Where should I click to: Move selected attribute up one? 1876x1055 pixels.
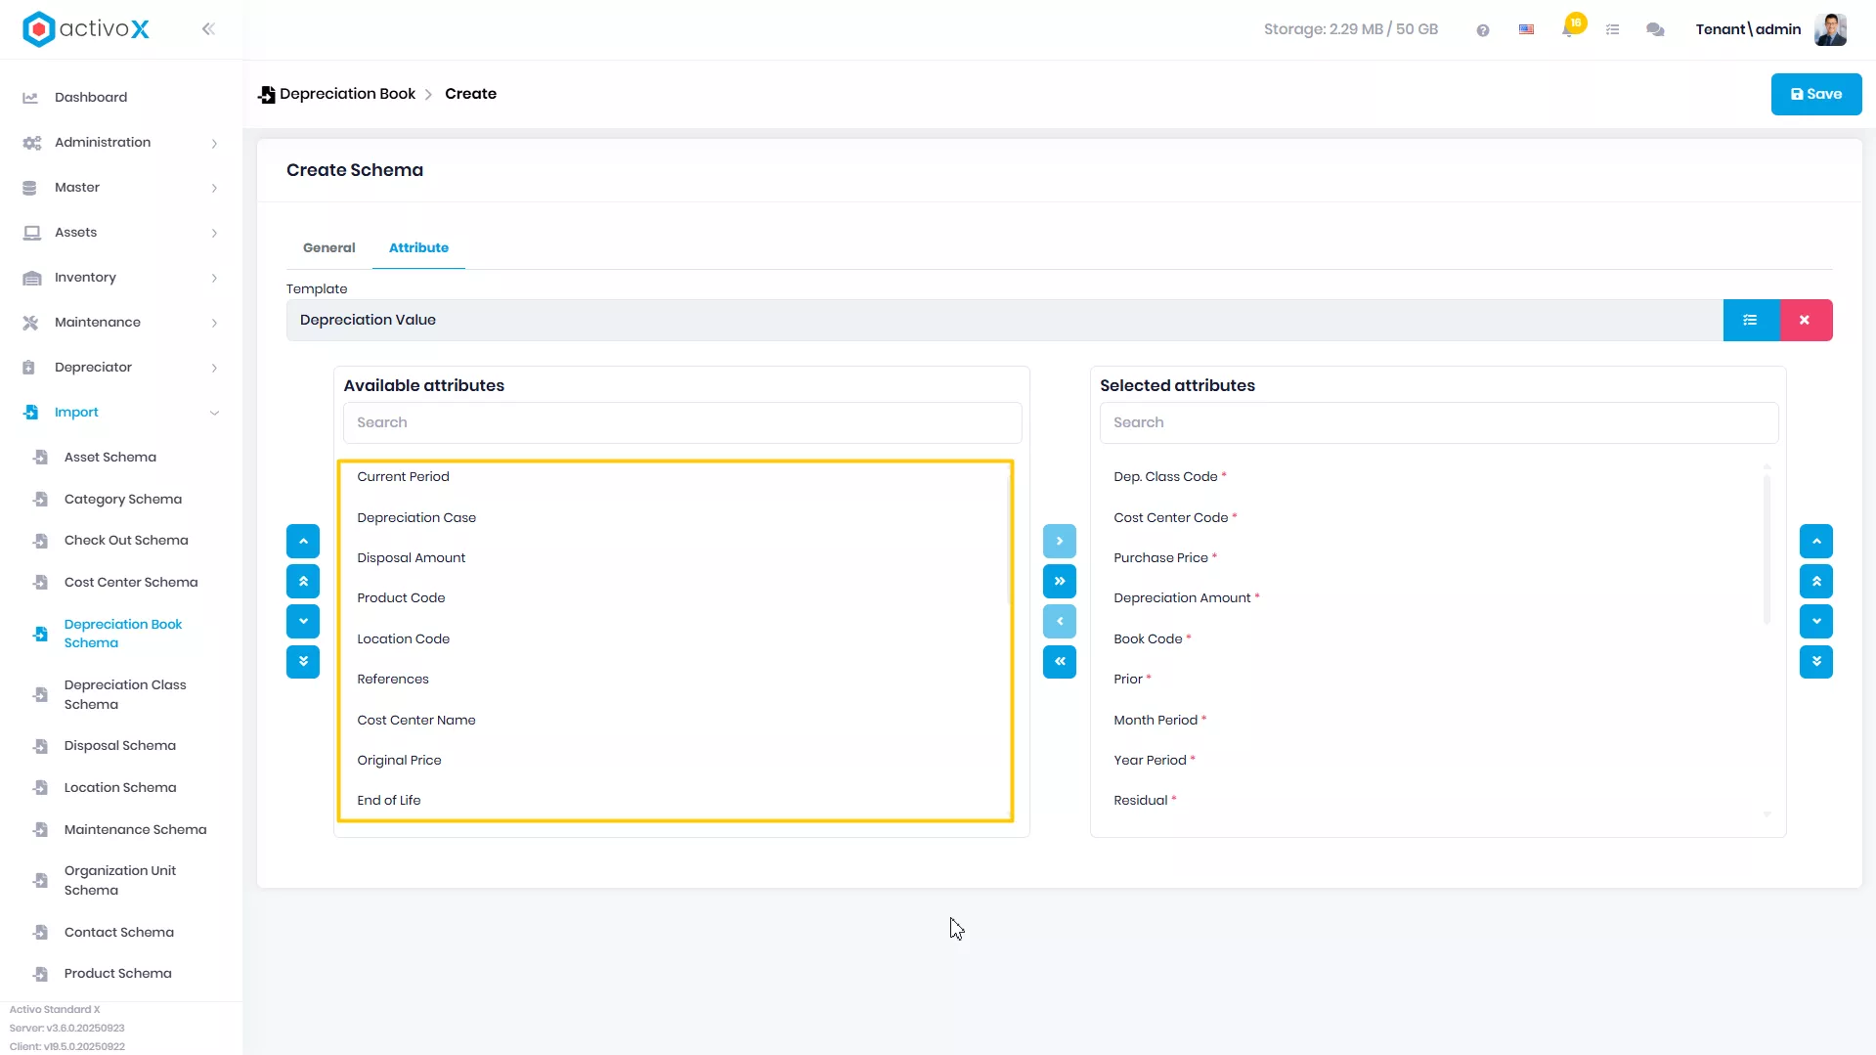(x=1816, y=541)
